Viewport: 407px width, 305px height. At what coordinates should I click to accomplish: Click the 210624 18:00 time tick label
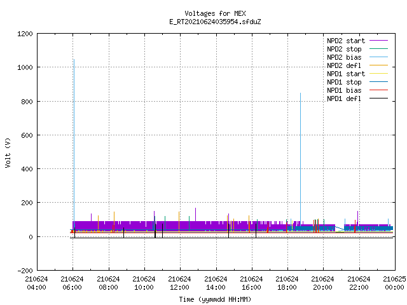pos(287,283)
